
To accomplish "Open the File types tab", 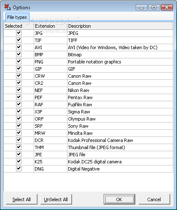I will click(17, 17).
